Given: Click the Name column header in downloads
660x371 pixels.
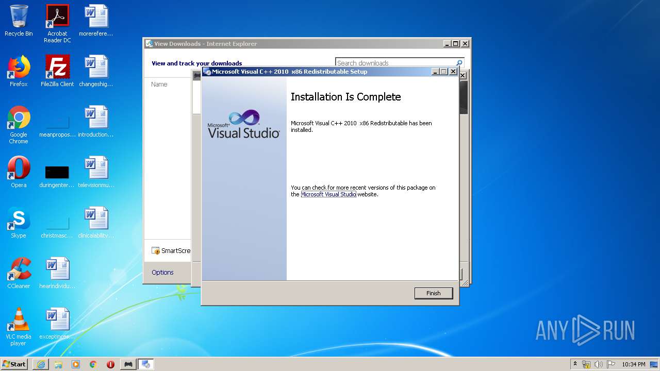Looking at the screenshot, I should coord(159,84).
